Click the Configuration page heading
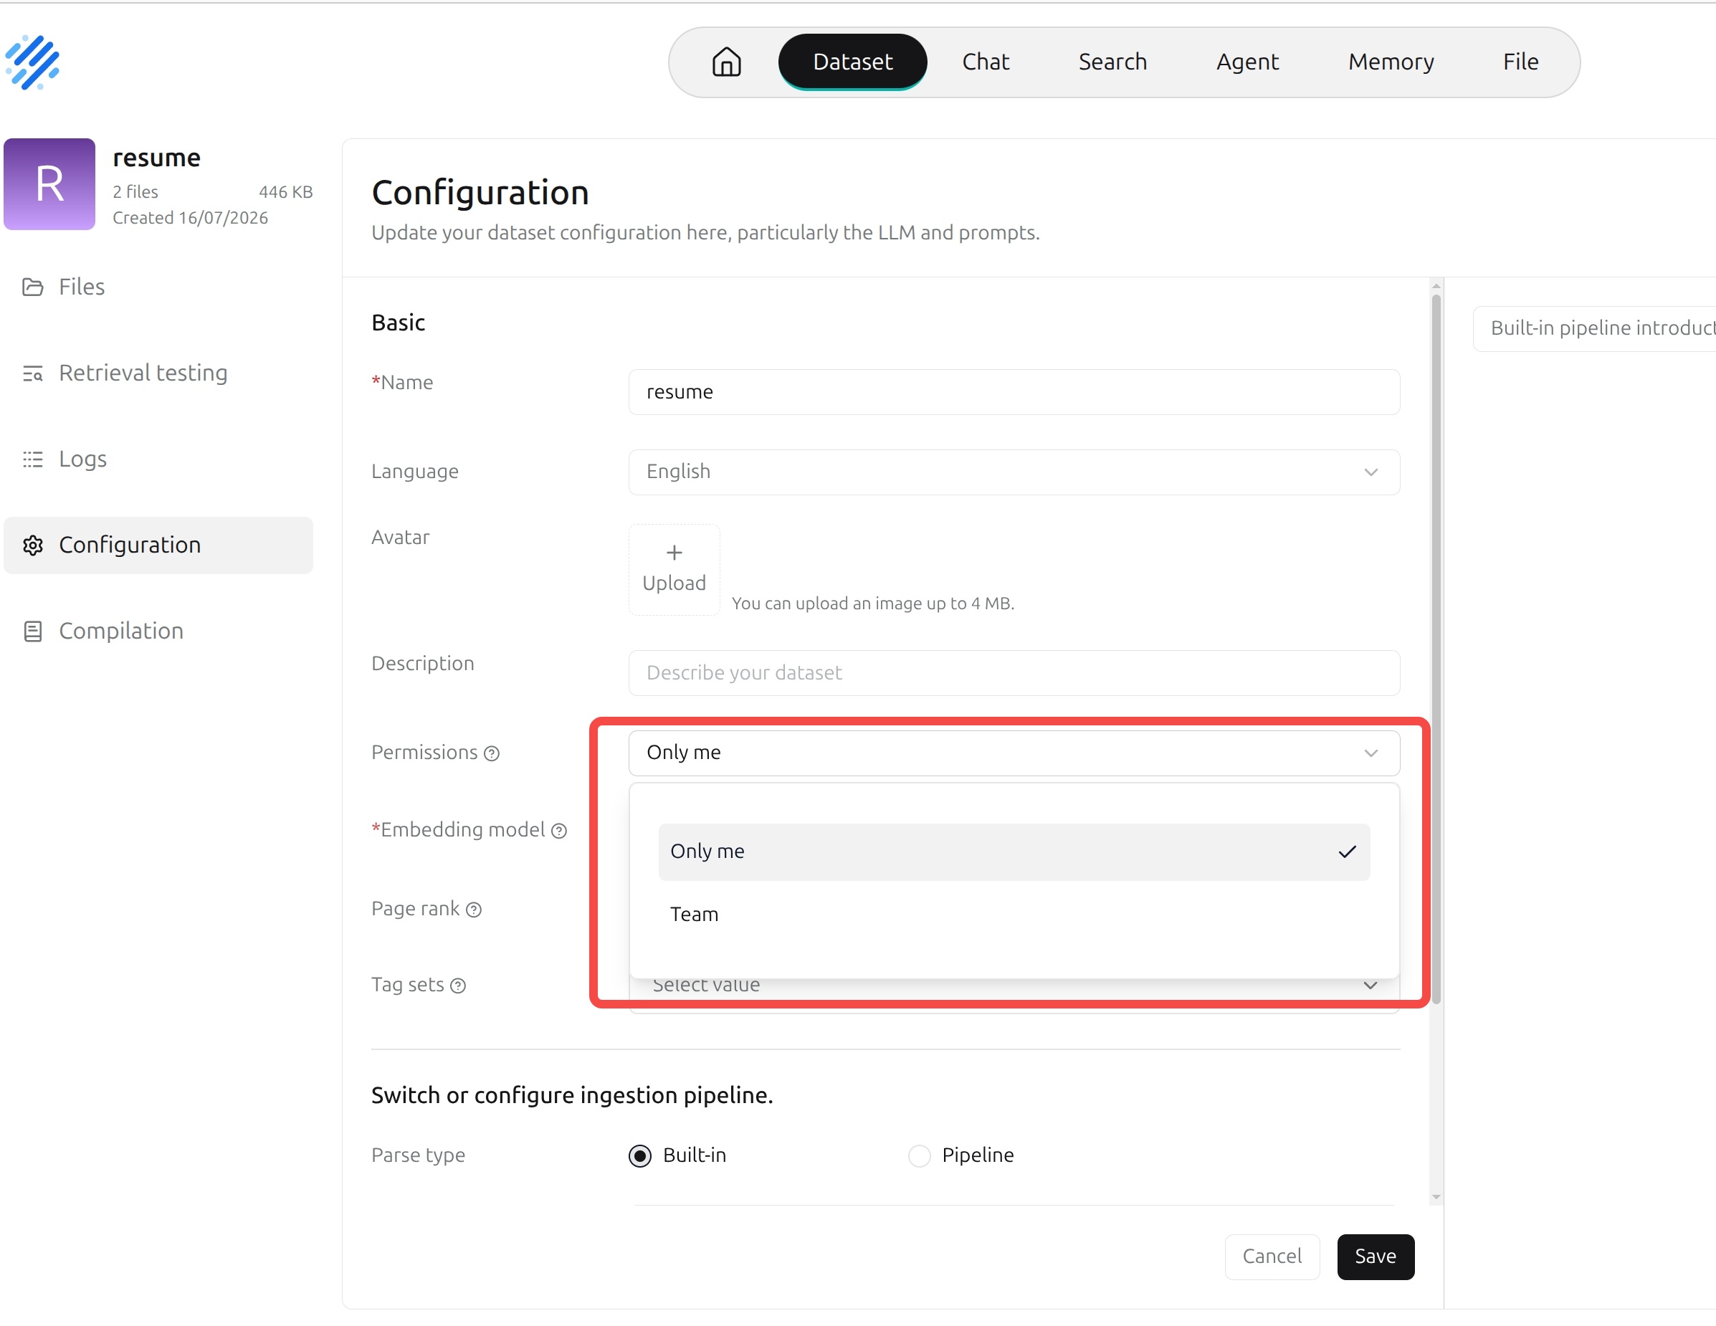The image size is (1716, 1326). (x=480, y=193)
